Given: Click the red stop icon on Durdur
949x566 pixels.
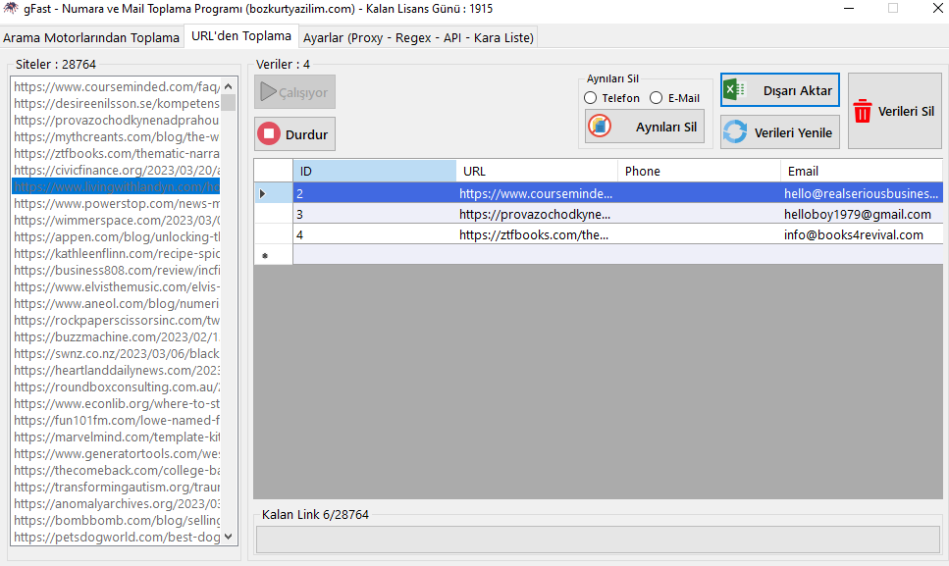Looking at the screenshot, I should coord(269,133).
